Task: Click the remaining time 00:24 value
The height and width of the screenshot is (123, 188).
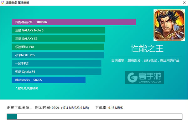Action: [x=56, y=108]
